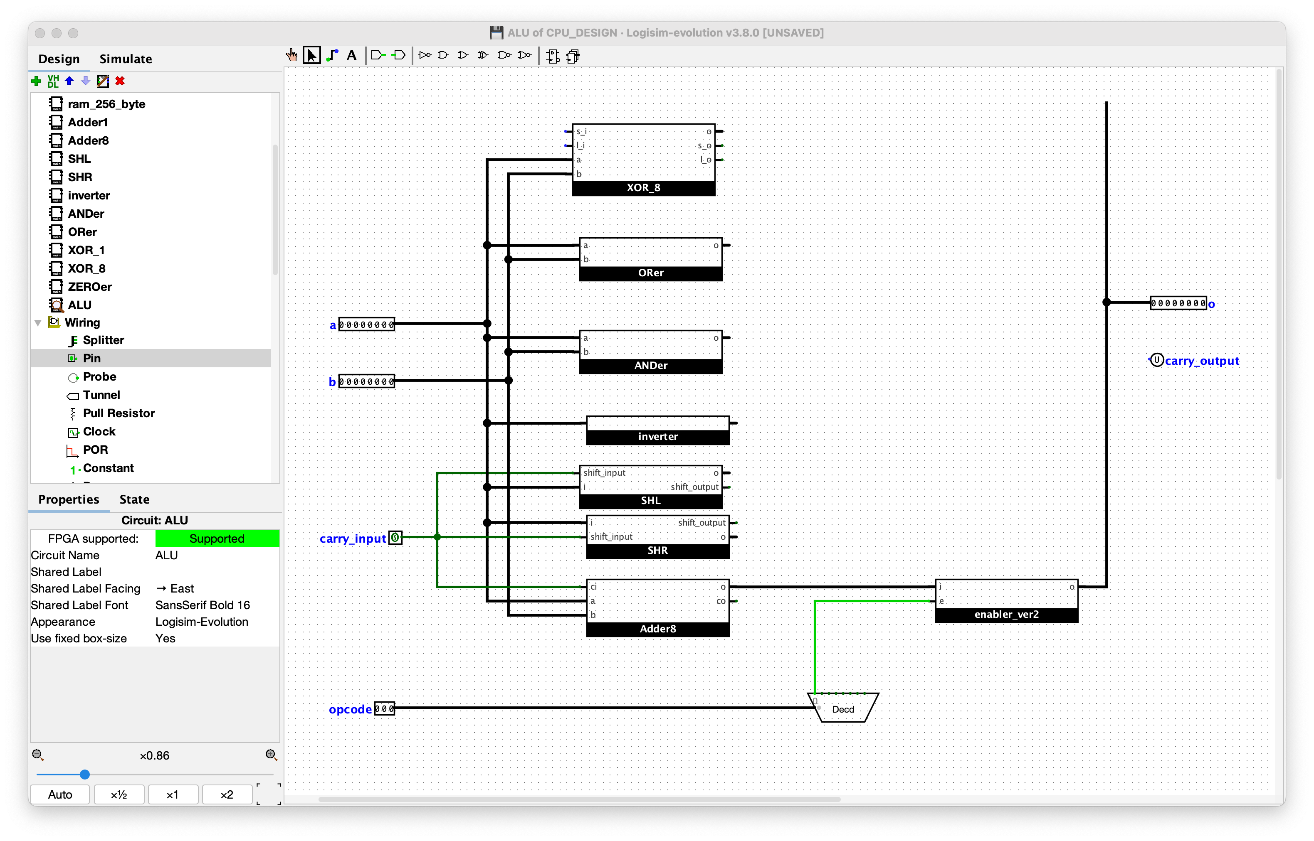Viewport: 1314px width, 841px height.
Task: Edit the empty Shared Label value field
Action: (217, 572)
